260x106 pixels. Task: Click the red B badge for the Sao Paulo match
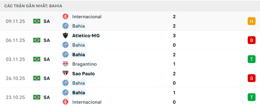click(x=251, y=78)
